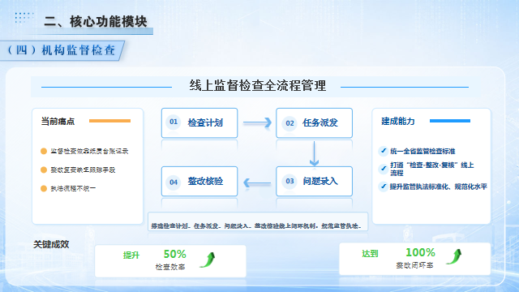Click the text 执法流程不统一
The image size is (519, 292).
tap(73, 188)
